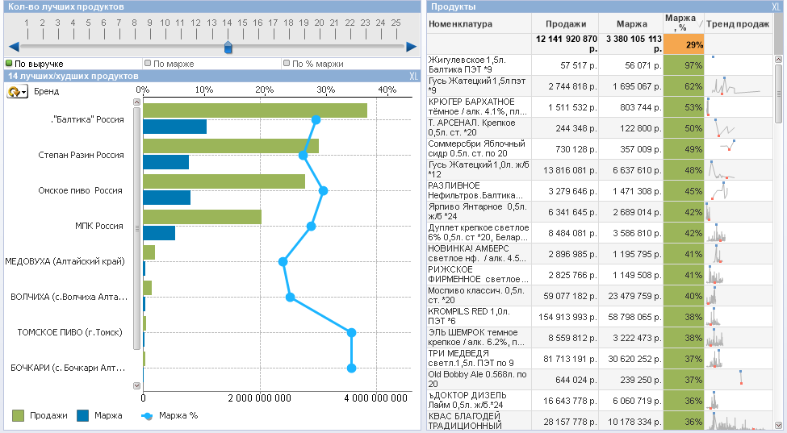787x433 pixels.
Task: Click the 154 913 993 р. sales cell
Action: pos(565,317)
